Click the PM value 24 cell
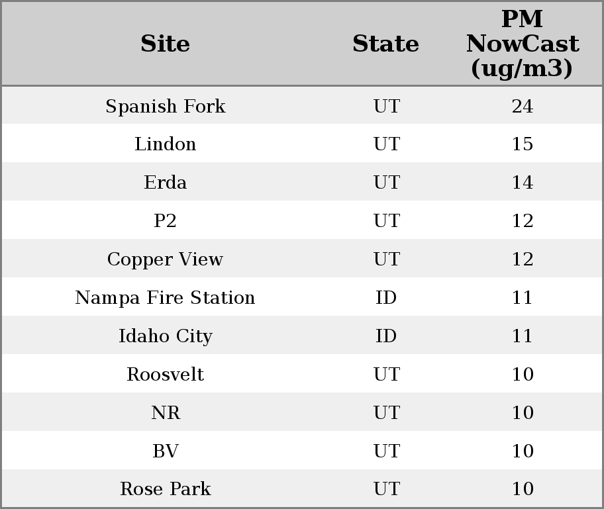The image size is (604, 509). coord(522,106)
